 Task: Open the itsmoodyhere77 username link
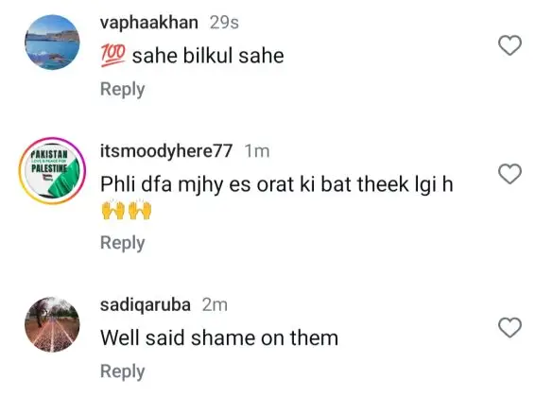pyautogui.click(x=166, y=151)
